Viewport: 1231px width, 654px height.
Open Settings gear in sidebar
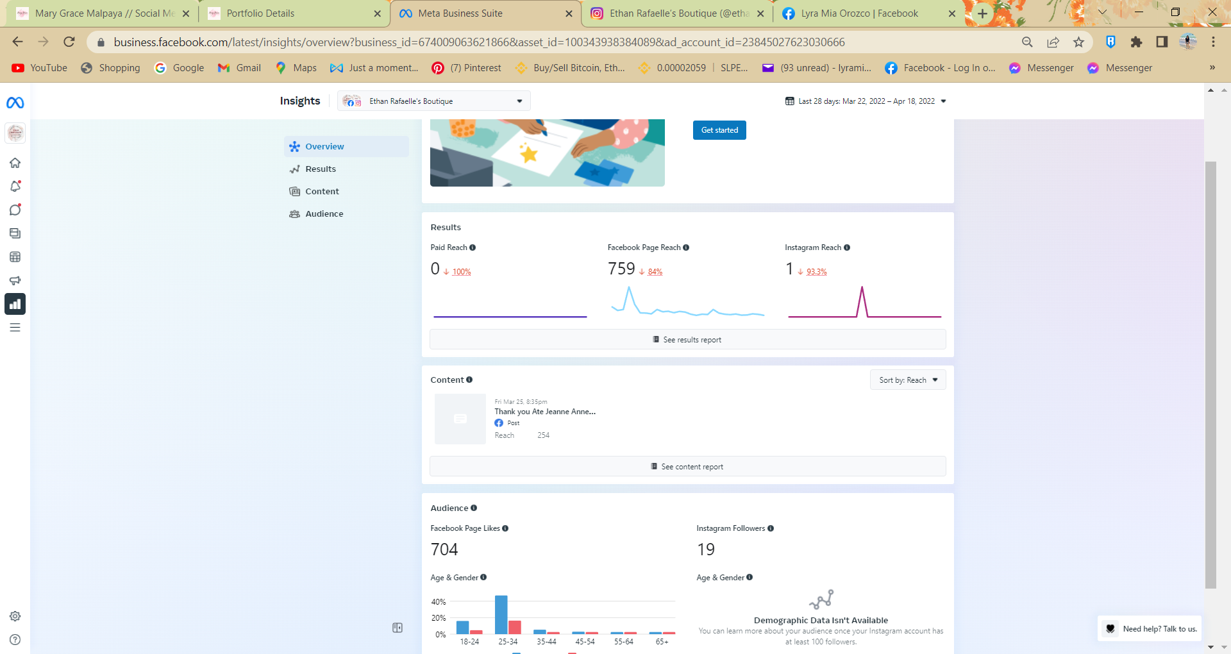[15, 616]
